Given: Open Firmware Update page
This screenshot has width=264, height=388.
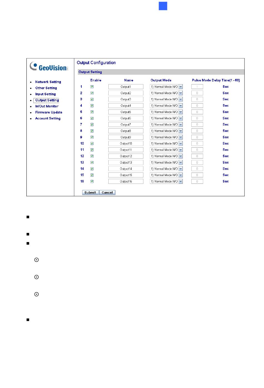Looking at the screenshot, I should [x=49, y=112].
